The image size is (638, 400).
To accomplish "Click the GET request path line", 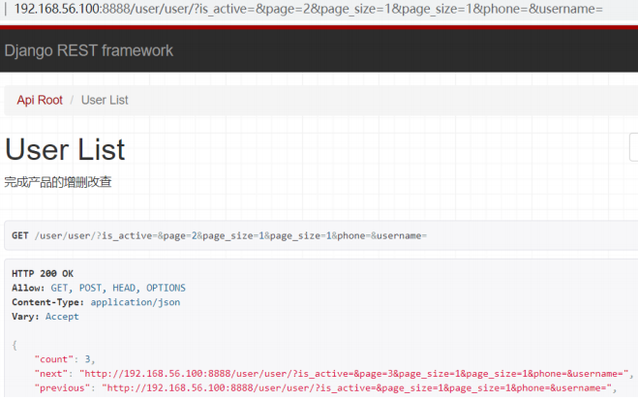I will pos(219,235).
